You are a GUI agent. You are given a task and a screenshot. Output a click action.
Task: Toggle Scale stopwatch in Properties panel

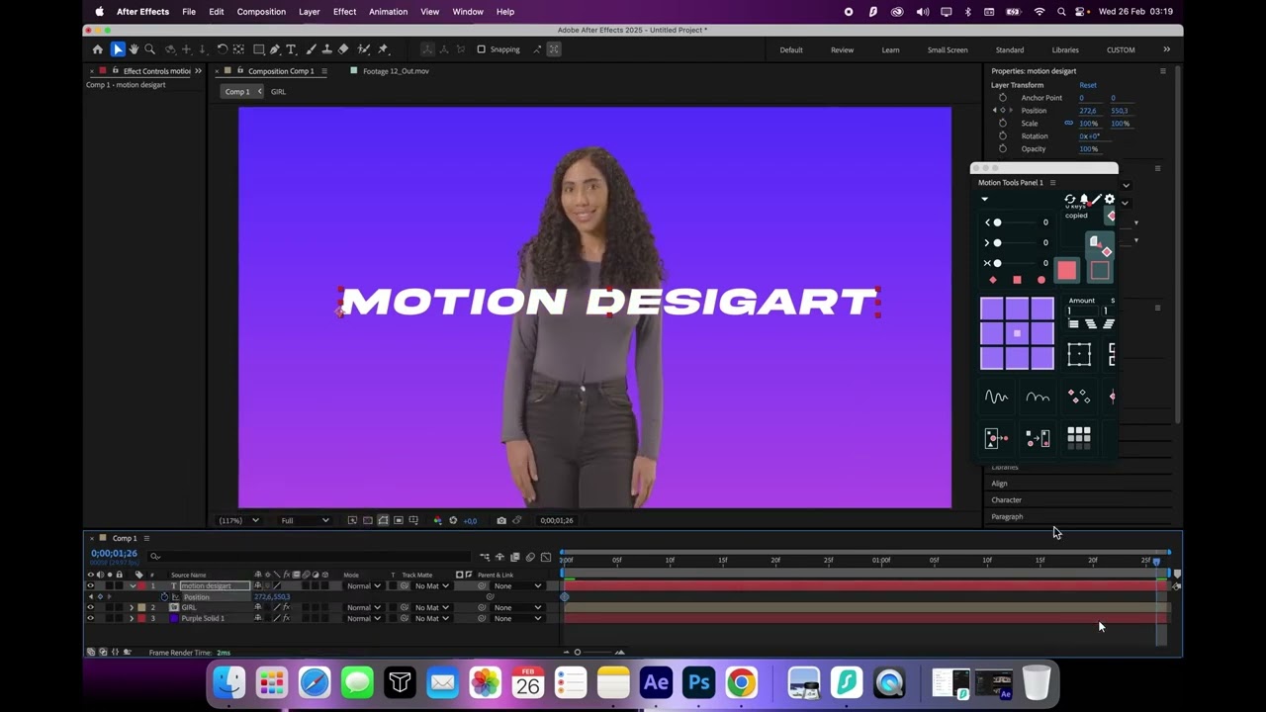click(x=1003, y=124)
